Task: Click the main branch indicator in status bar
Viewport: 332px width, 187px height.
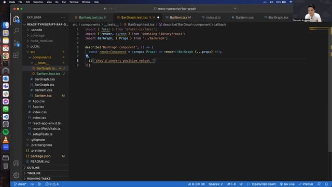Action: pyautogui.click(x=20, y=184)
